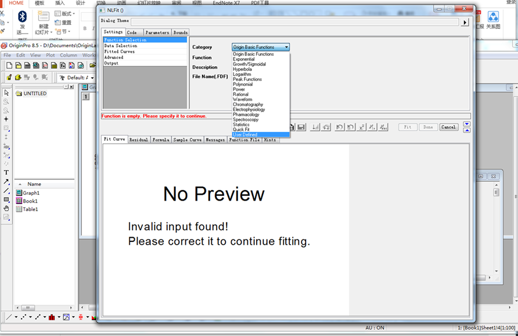Click the chi-square calculation icon
Viewport: 518px width, 336px height.
click(x=362, y=127)
